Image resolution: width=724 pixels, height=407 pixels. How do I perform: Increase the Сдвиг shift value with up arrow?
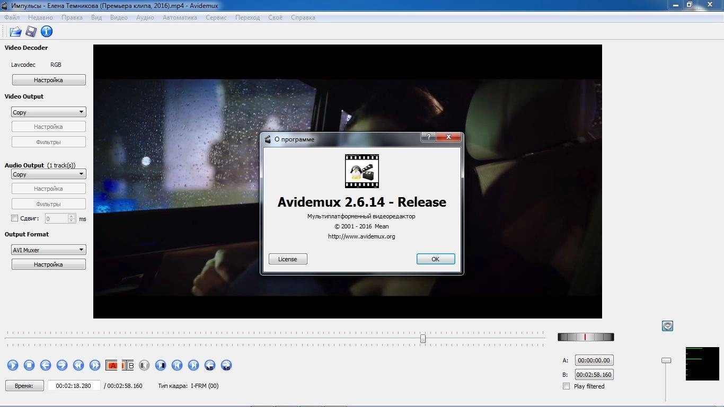coord(72,216)
